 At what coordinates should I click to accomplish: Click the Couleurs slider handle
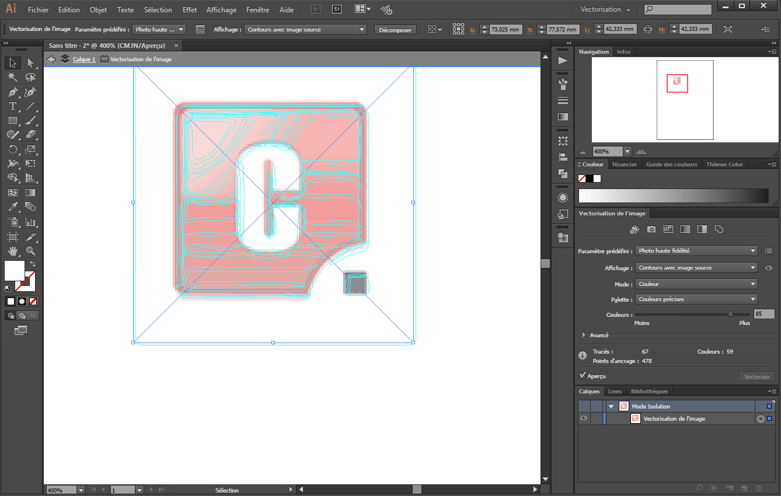730,315
